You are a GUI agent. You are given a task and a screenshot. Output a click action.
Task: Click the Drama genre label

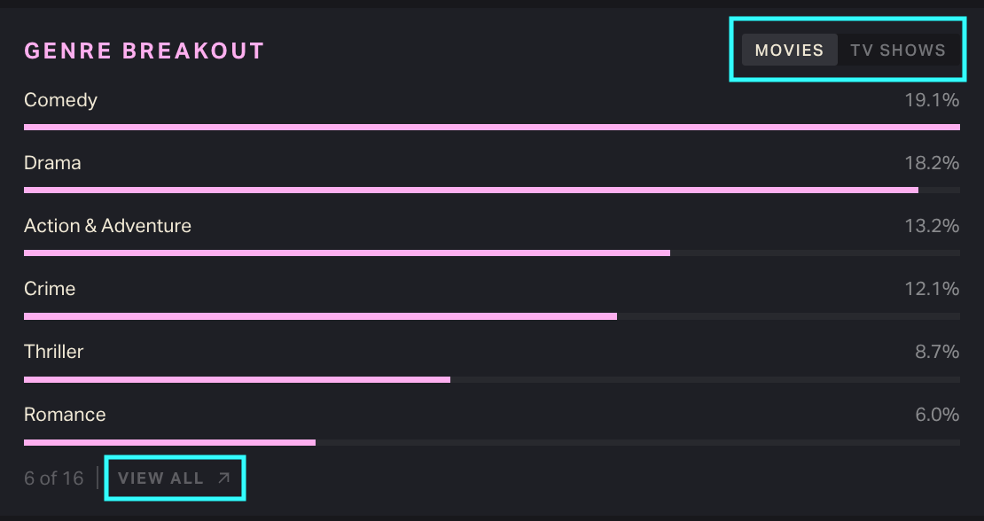point(52,163)
